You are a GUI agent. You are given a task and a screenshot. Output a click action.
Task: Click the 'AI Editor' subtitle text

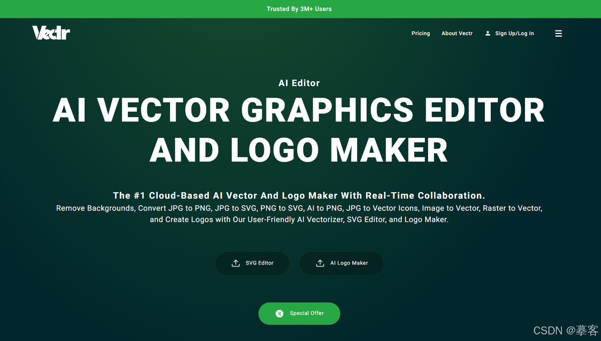point(299,83)
